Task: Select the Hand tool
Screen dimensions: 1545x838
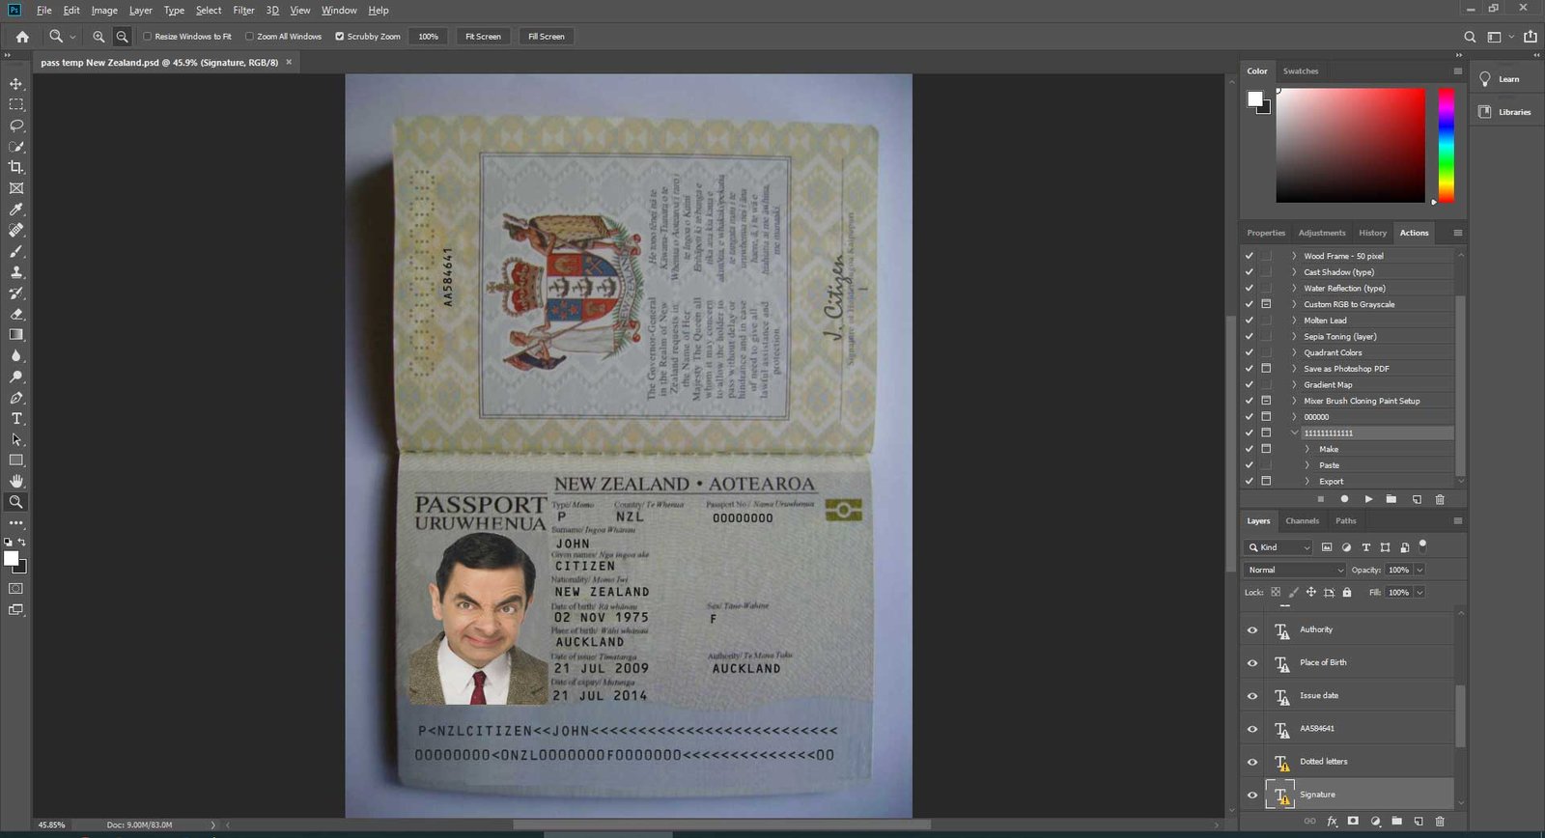Action: pos(16,481)
